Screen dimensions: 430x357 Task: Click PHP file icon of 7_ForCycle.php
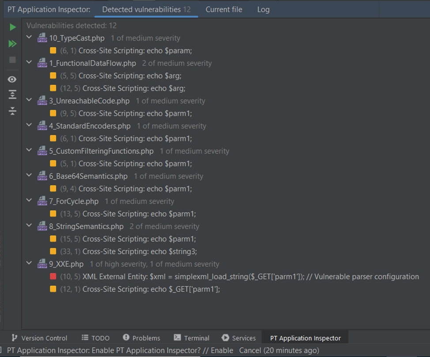[x=42, y=201]
